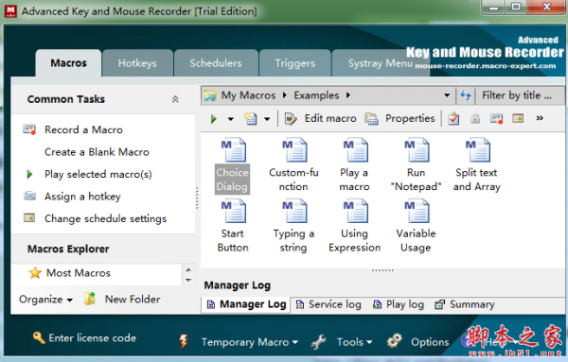Select the Start Button macro icon
The height and width of the screenshot is (362, 568).
tap(234, 211)
